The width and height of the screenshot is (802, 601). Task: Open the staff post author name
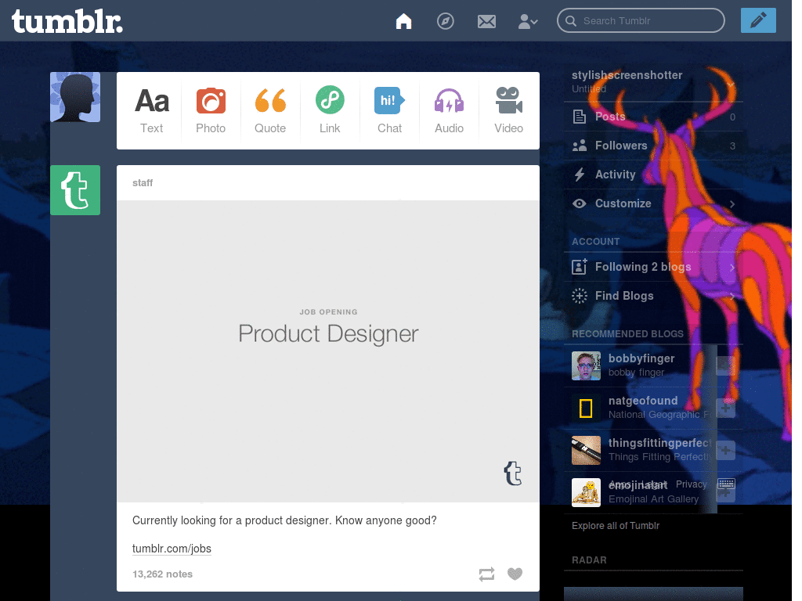143,183
